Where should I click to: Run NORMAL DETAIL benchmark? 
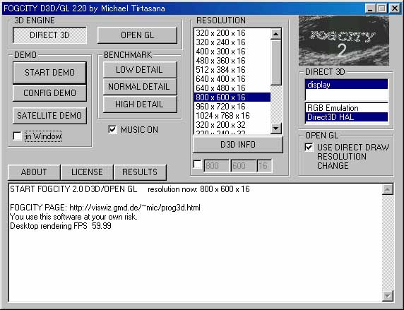(x=140, y=87)
